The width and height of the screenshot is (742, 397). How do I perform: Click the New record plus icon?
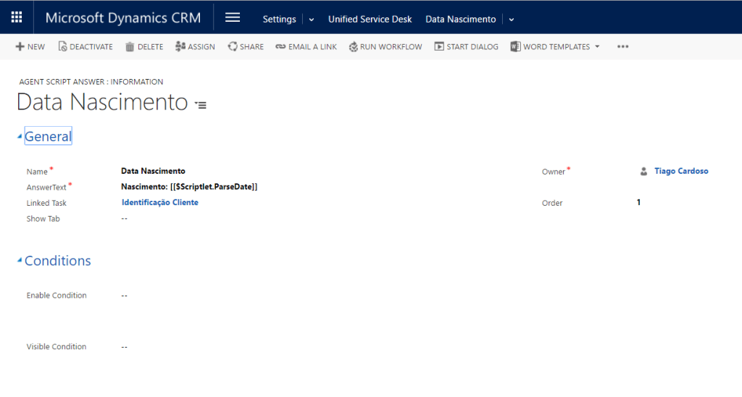(20, 46)
